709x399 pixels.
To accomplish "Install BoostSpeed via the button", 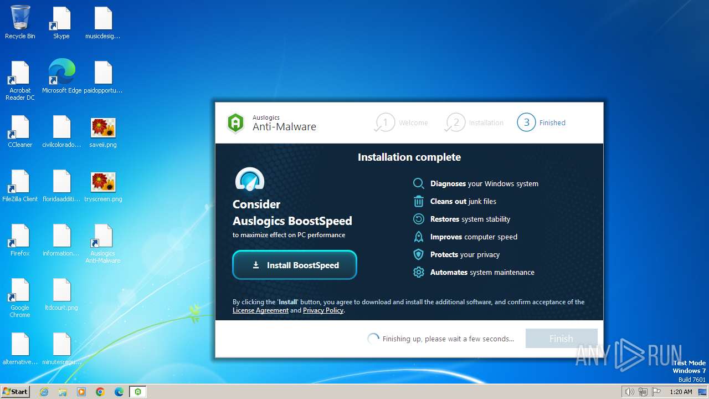I will tap(295, 265).
